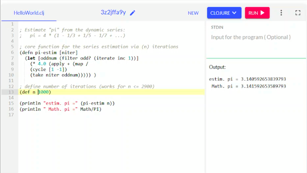Click line number 17 in the gutter
The height and width of the screenshot is (173, 307).
pyautogui.click(x=11, y=115)
